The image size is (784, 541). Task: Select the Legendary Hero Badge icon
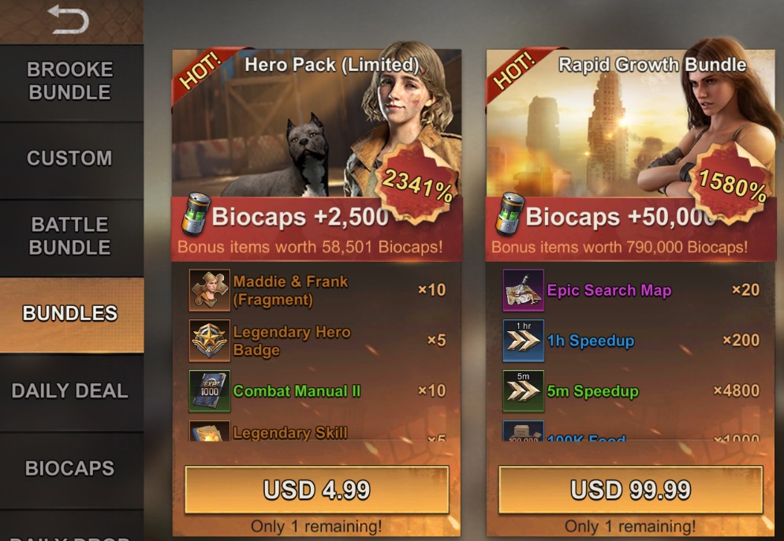(x=210, y=341)
